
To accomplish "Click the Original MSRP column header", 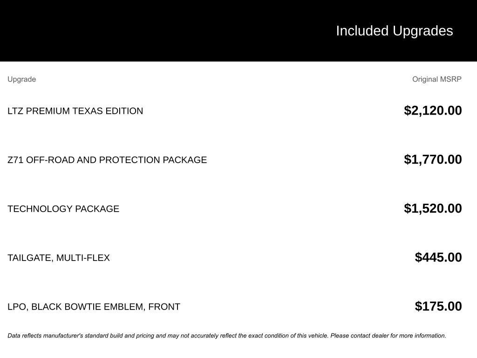I will 436,79.
